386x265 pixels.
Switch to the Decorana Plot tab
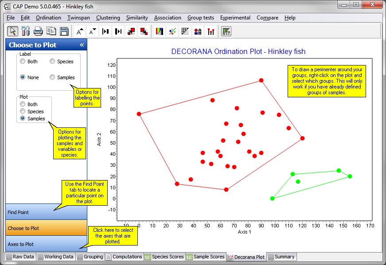pos(246,257)
